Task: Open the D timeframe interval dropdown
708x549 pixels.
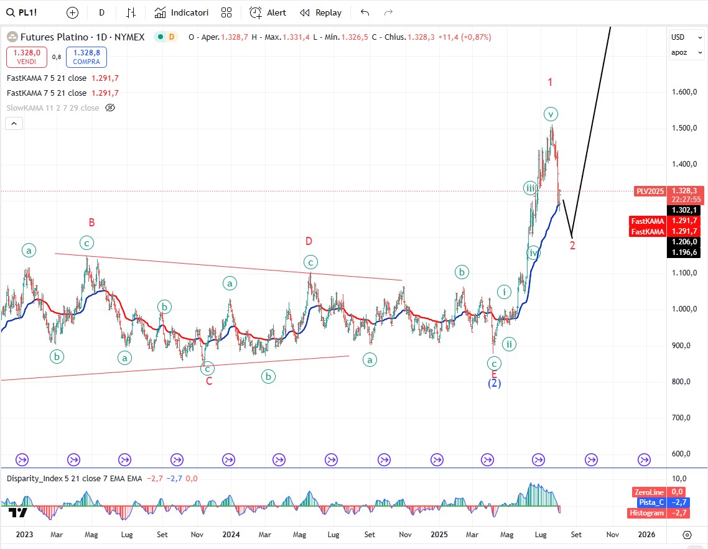Action: coord(102,12)
